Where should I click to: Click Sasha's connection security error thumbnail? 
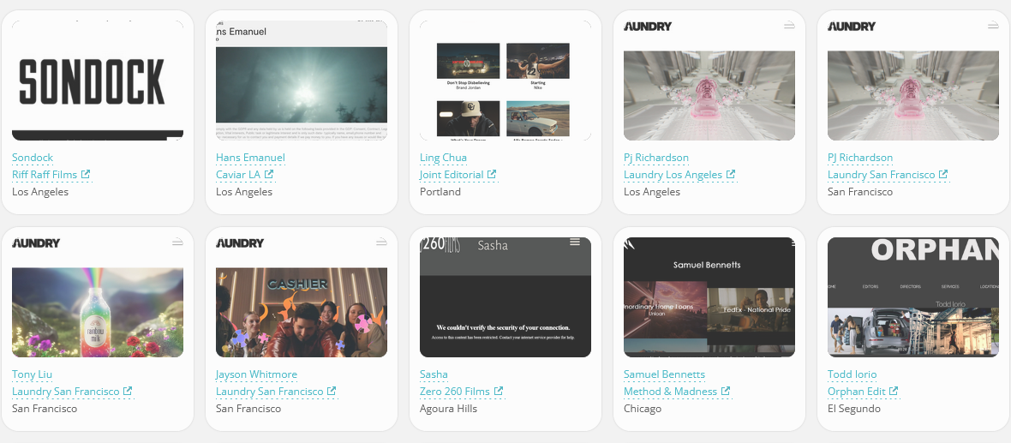point(505,297)
